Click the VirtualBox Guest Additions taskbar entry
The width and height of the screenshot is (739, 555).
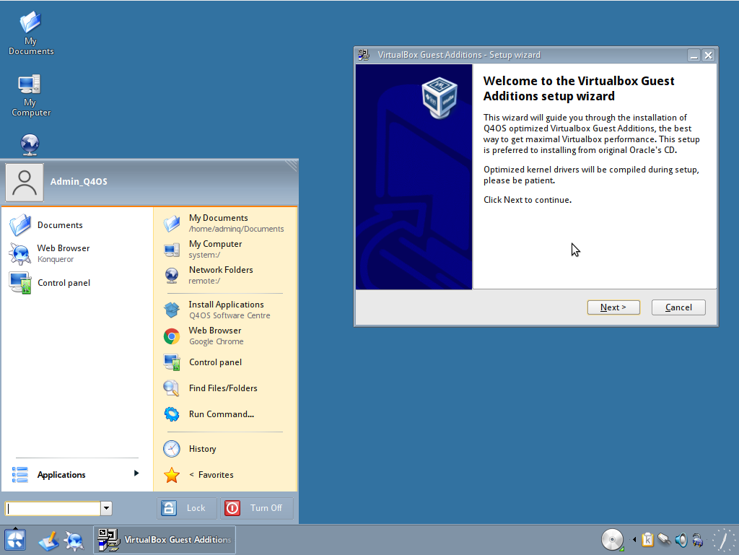[x=165, y=540]
